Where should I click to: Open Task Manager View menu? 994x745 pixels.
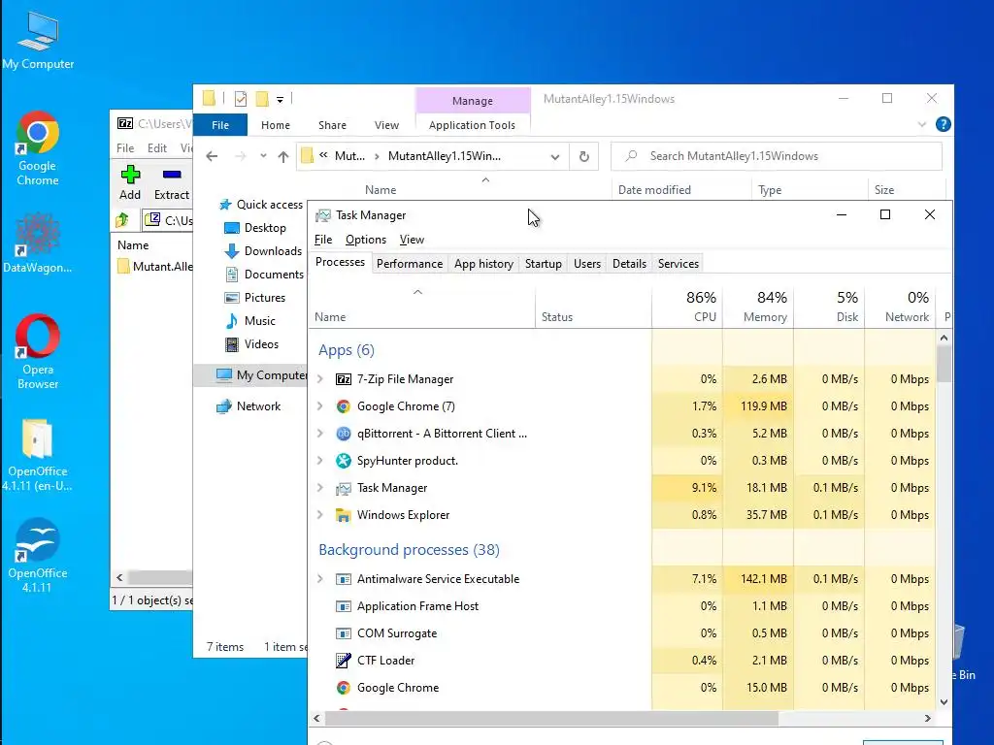(412, 240)
